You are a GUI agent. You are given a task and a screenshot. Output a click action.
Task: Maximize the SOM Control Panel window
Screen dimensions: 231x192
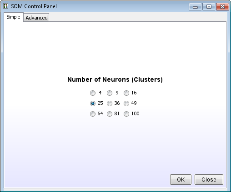(x=209, y=7)
